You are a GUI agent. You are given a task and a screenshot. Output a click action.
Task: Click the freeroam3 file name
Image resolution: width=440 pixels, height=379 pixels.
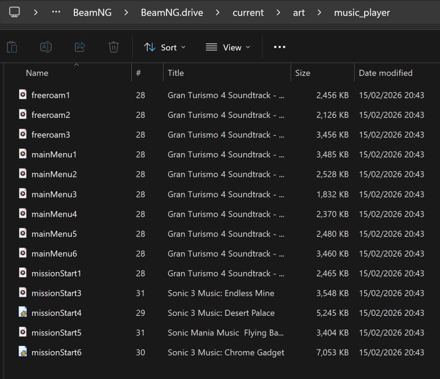coord(51,135)
